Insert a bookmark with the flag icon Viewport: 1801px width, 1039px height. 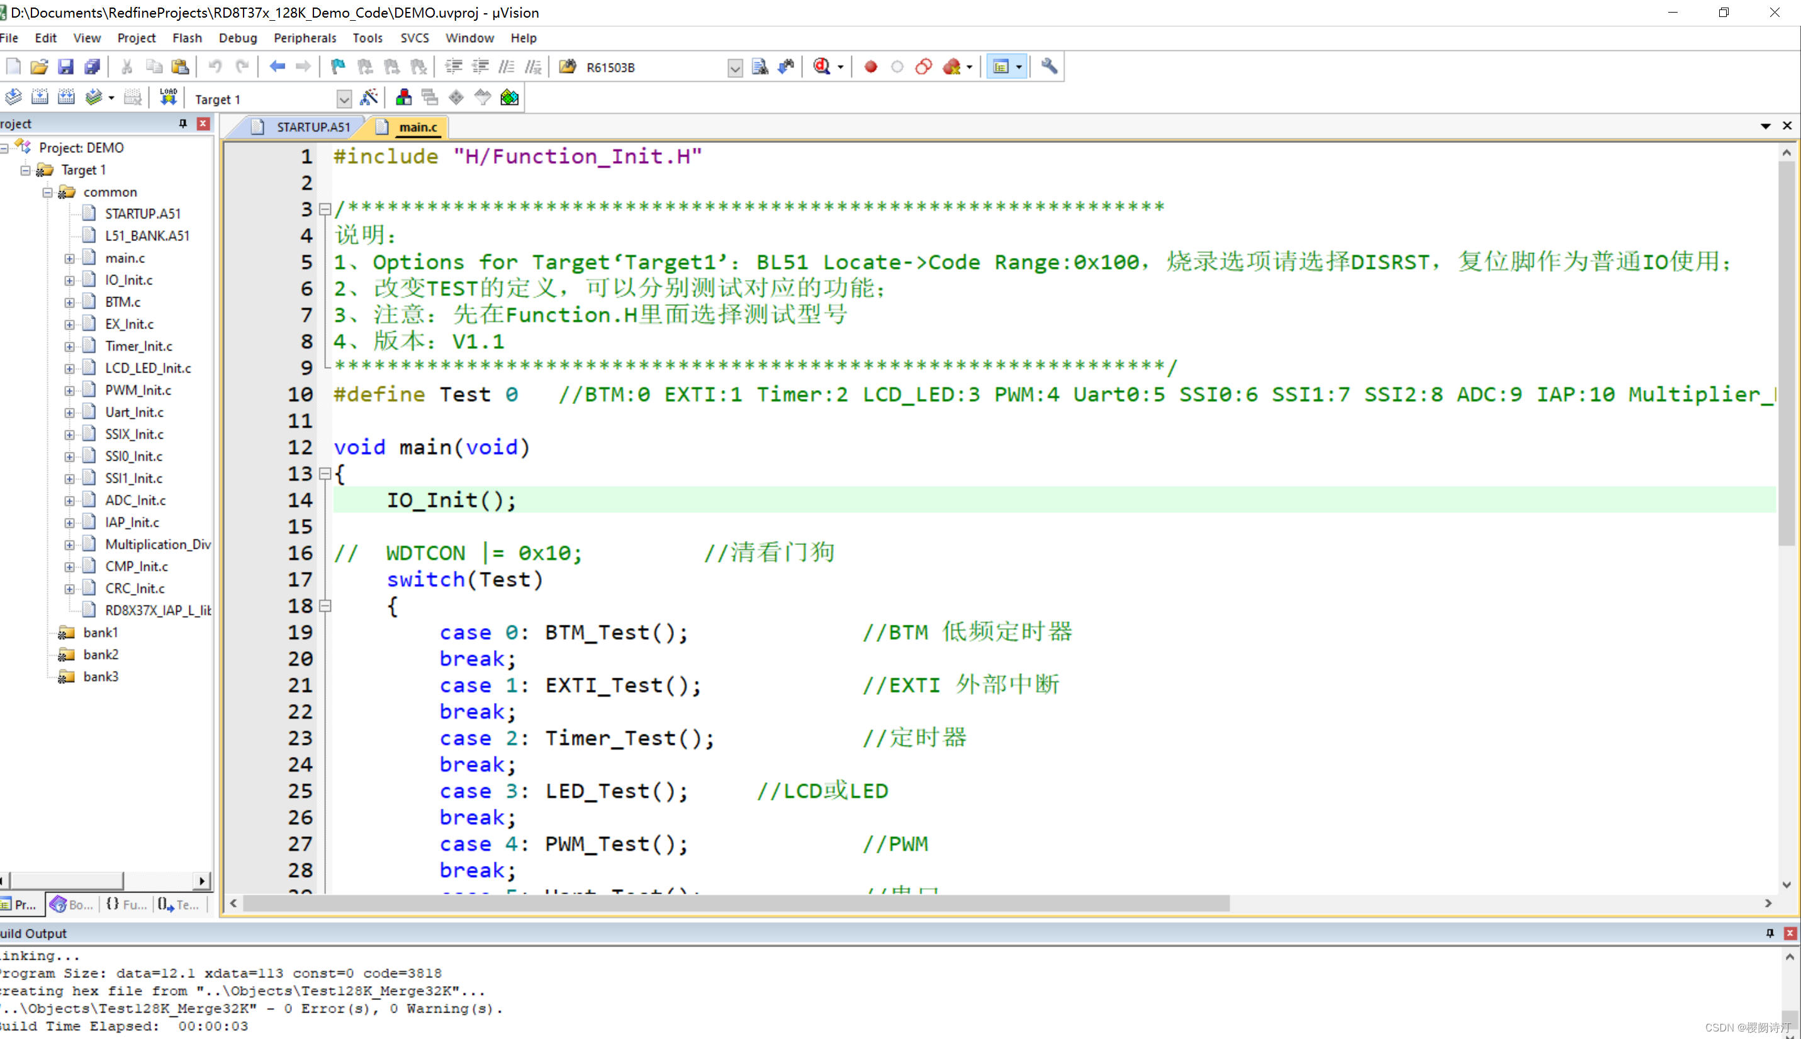click(x=338, y=67)
